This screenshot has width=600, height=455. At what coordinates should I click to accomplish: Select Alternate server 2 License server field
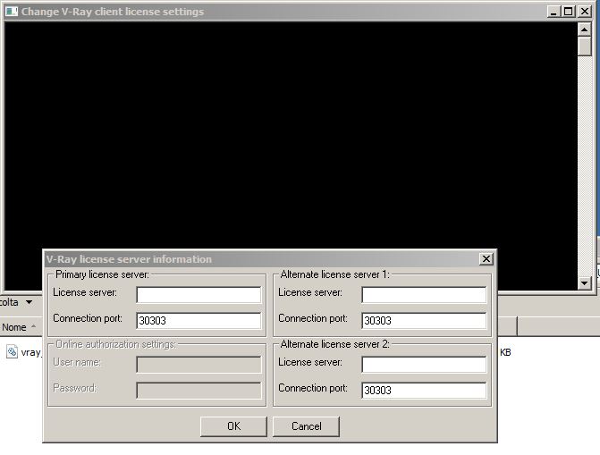coord(424,365)
